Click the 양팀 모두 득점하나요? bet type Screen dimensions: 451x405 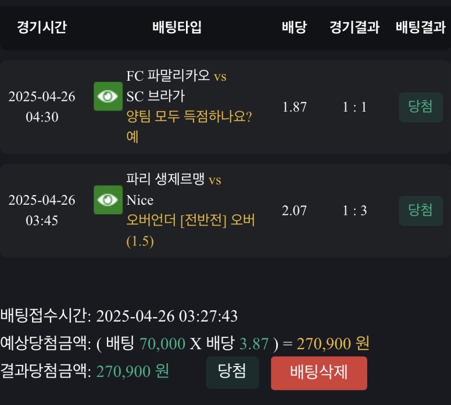pyautogui.click(x=189, y=117)
